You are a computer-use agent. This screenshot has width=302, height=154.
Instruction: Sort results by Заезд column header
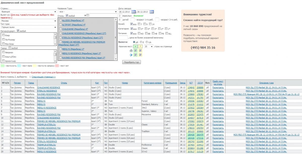pyautogui.click(x=183, y=83)
